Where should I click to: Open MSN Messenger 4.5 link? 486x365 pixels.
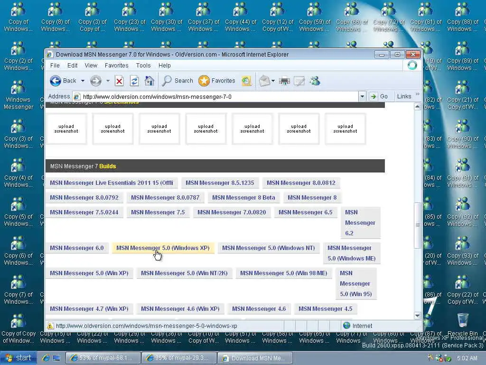(x=326, y=309)
